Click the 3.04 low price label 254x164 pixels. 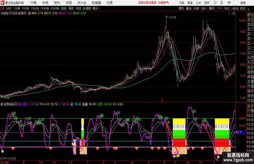pos(6,98)
